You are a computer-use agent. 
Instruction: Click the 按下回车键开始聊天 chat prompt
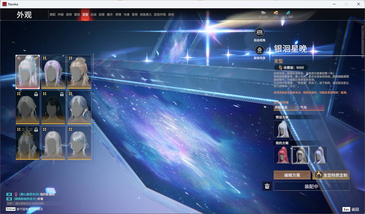[30, 209]
